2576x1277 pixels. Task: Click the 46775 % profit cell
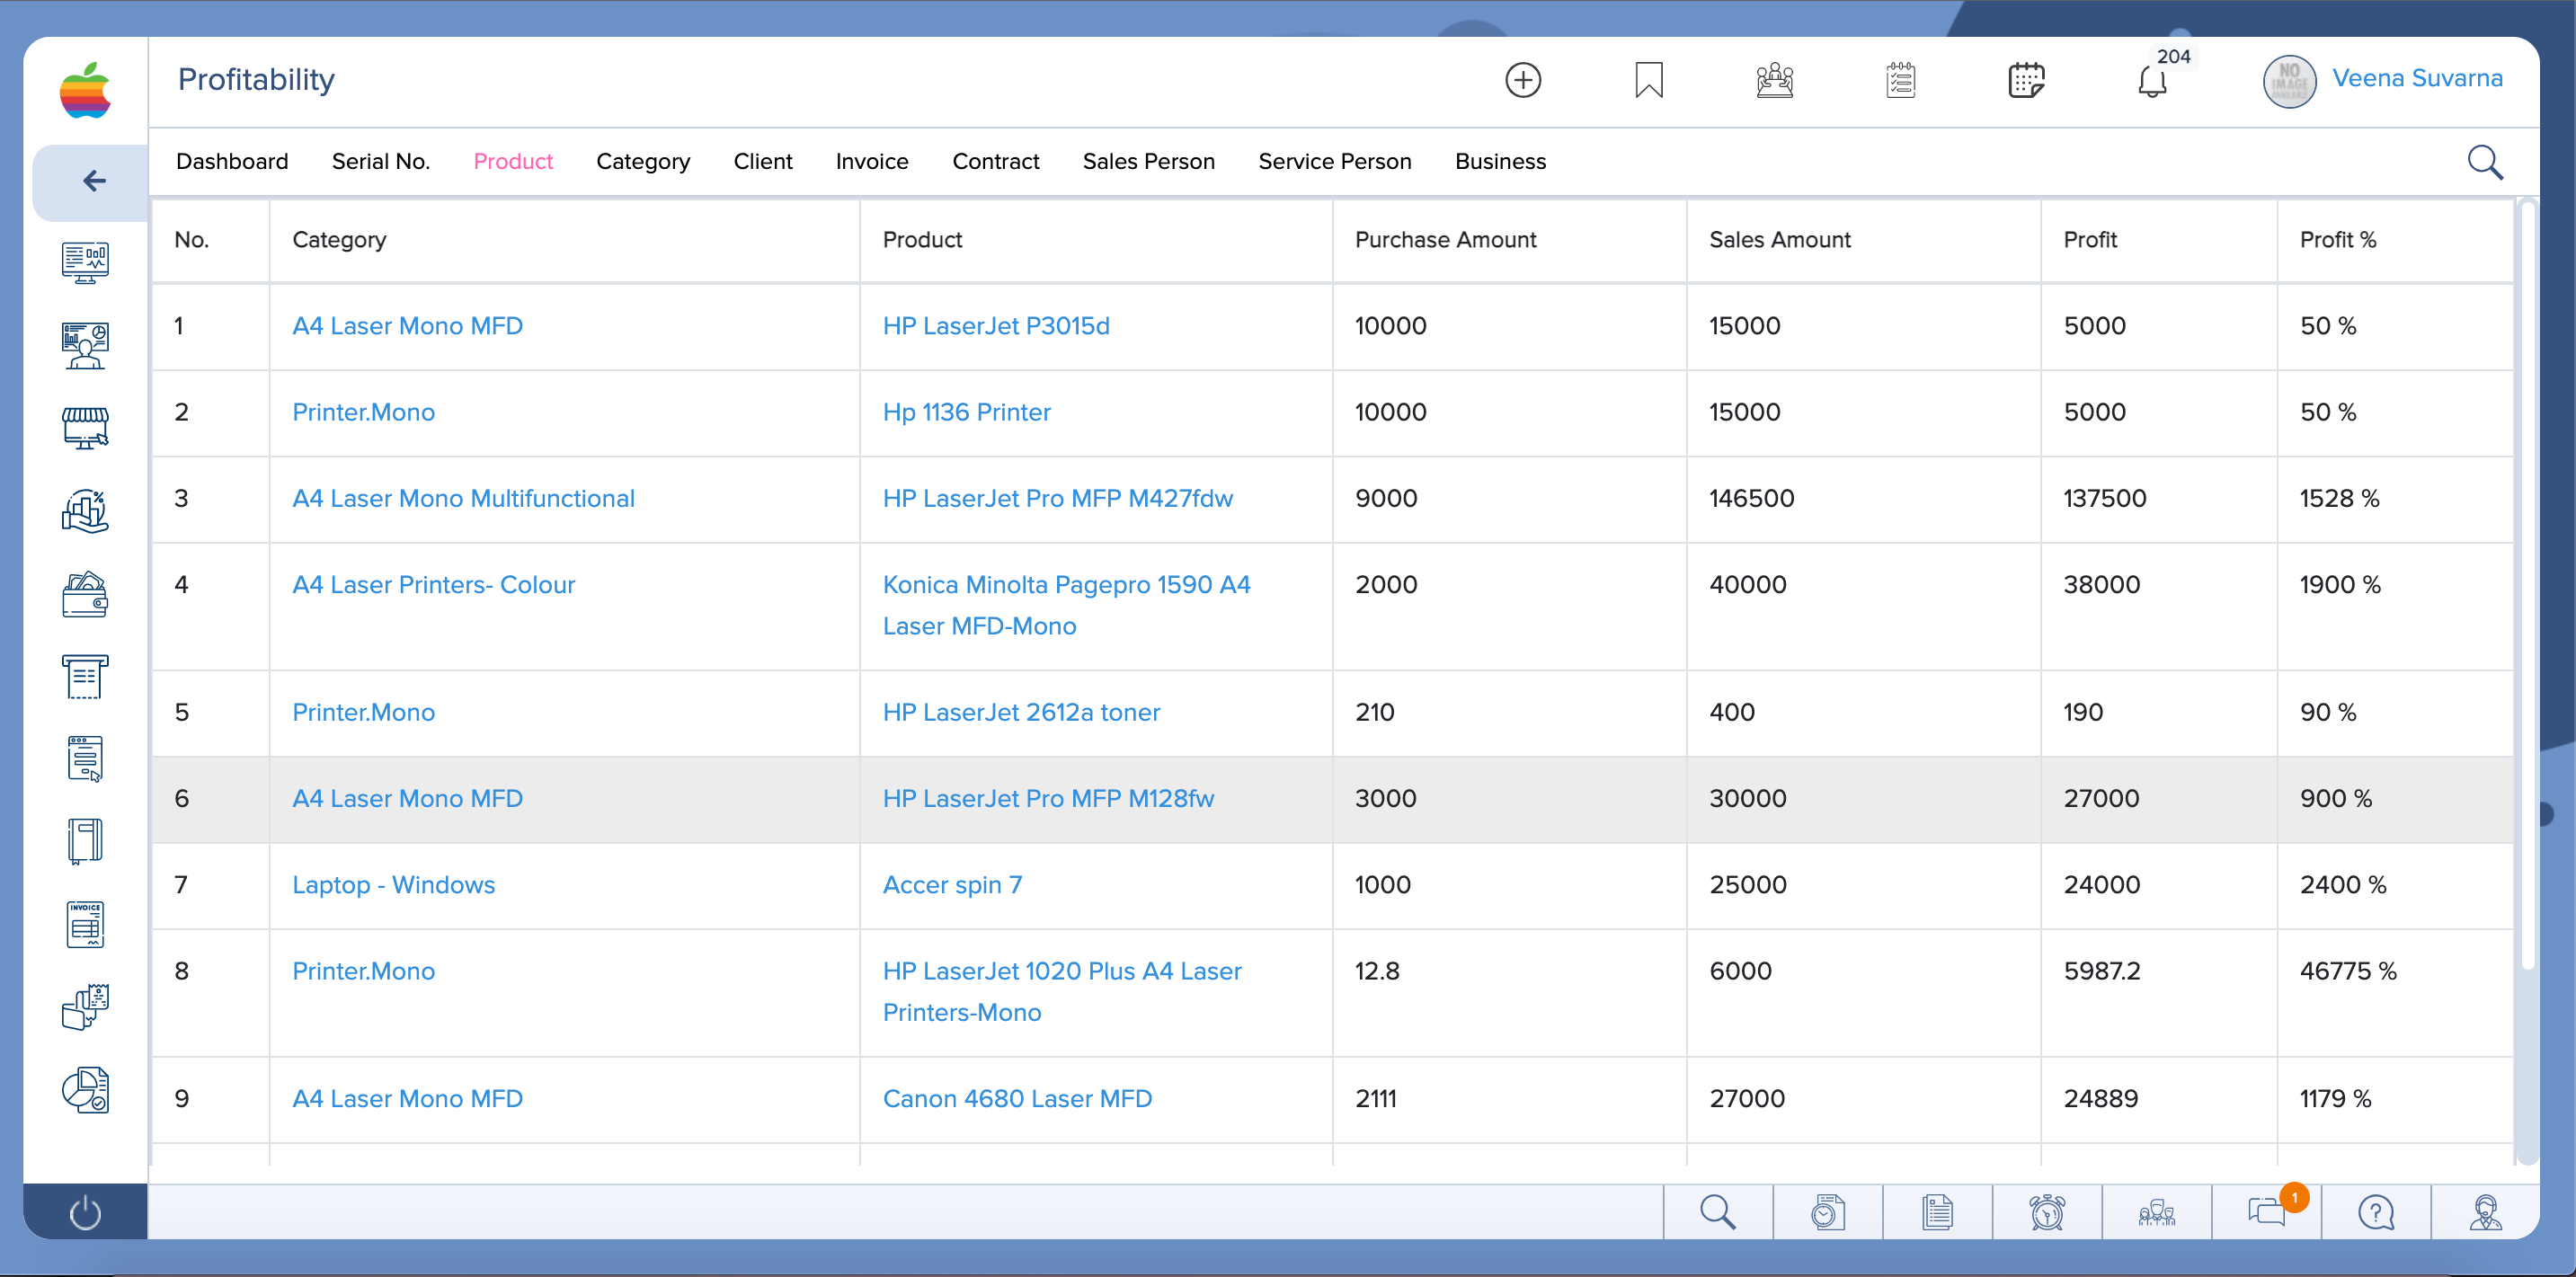(2348, 971)
